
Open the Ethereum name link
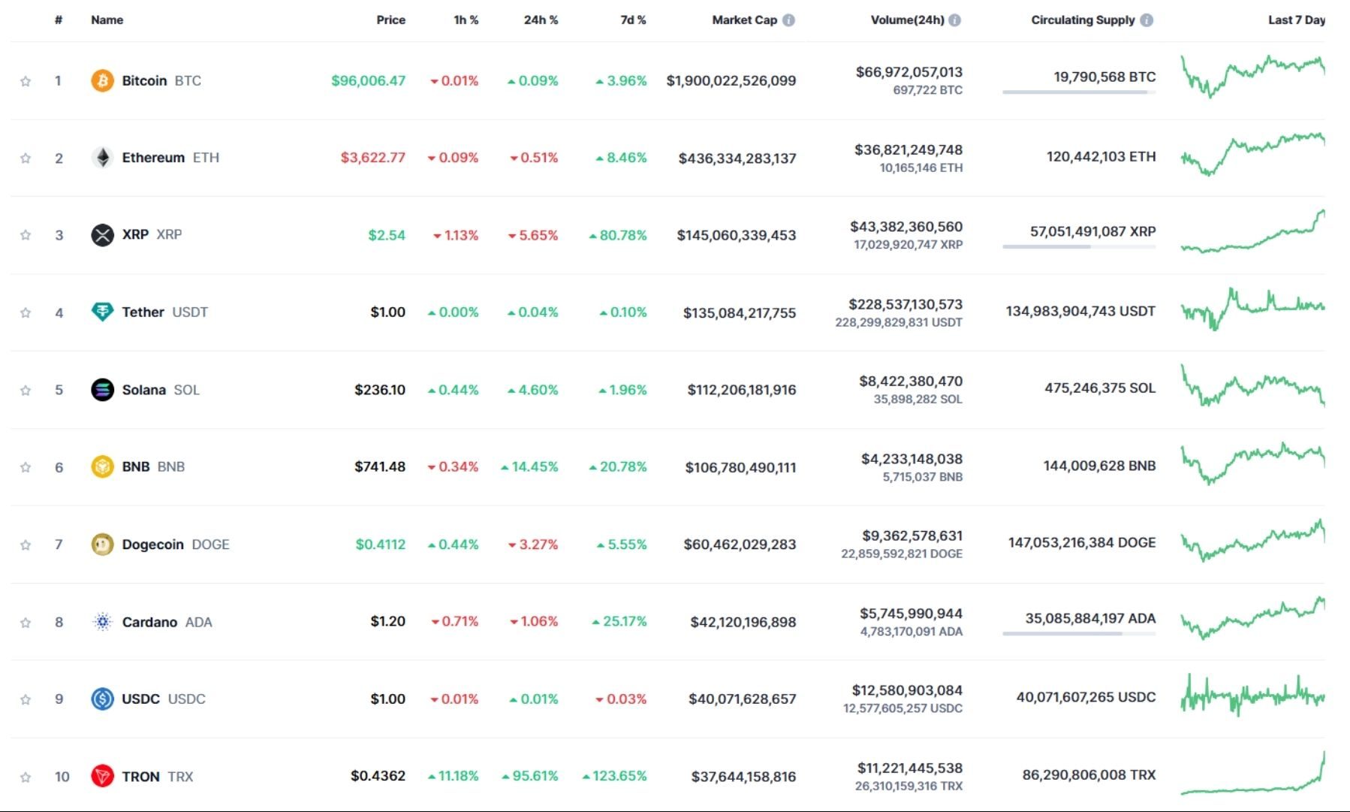(153, 158)
